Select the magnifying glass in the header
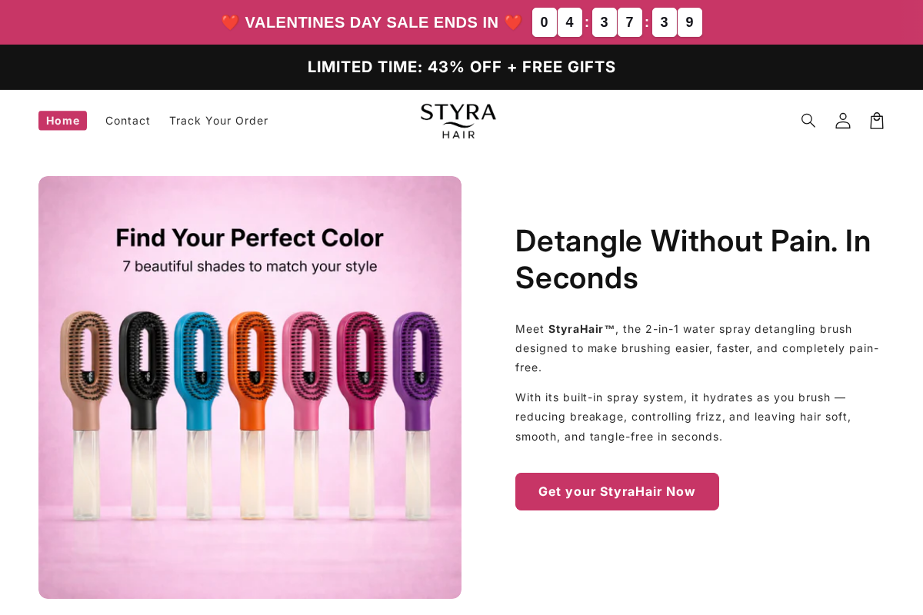Viewport: 923px width, 615px height. pos(808,121)
